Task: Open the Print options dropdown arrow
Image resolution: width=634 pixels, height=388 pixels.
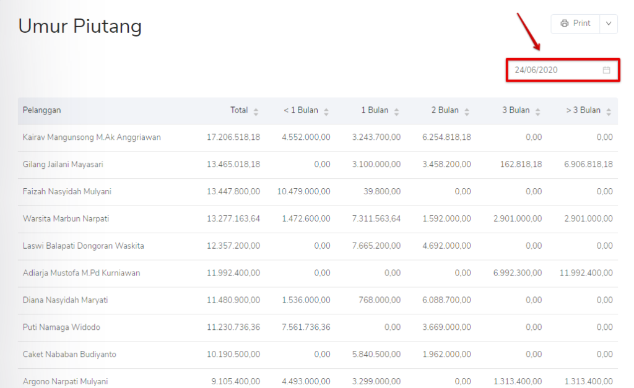Action: click(x=609, y=24)
